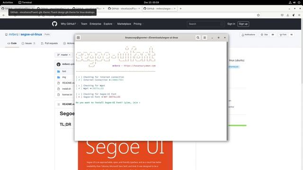
Task: Open the power icon in the top bar
Action: click(x=299, y=2)
